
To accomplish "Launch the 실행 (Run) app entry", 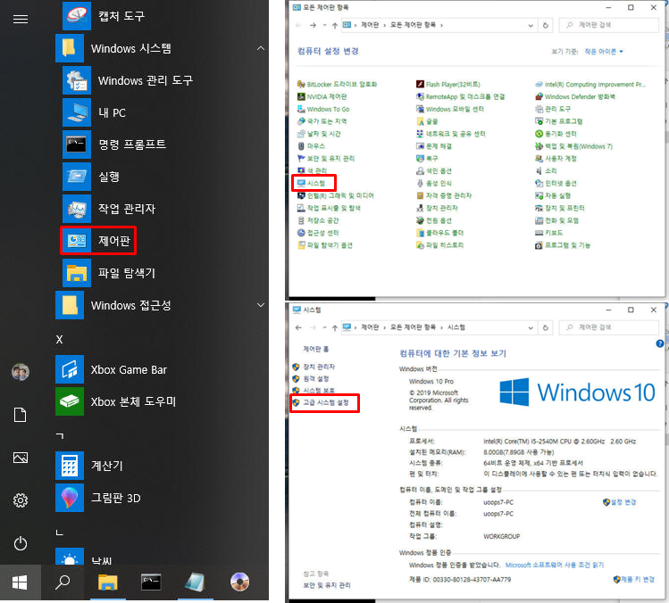I will 91,177.
